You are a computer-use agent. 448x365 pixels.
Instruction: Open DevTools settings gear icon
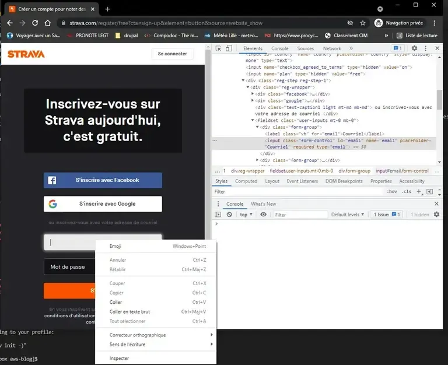[x=414, y=48]
